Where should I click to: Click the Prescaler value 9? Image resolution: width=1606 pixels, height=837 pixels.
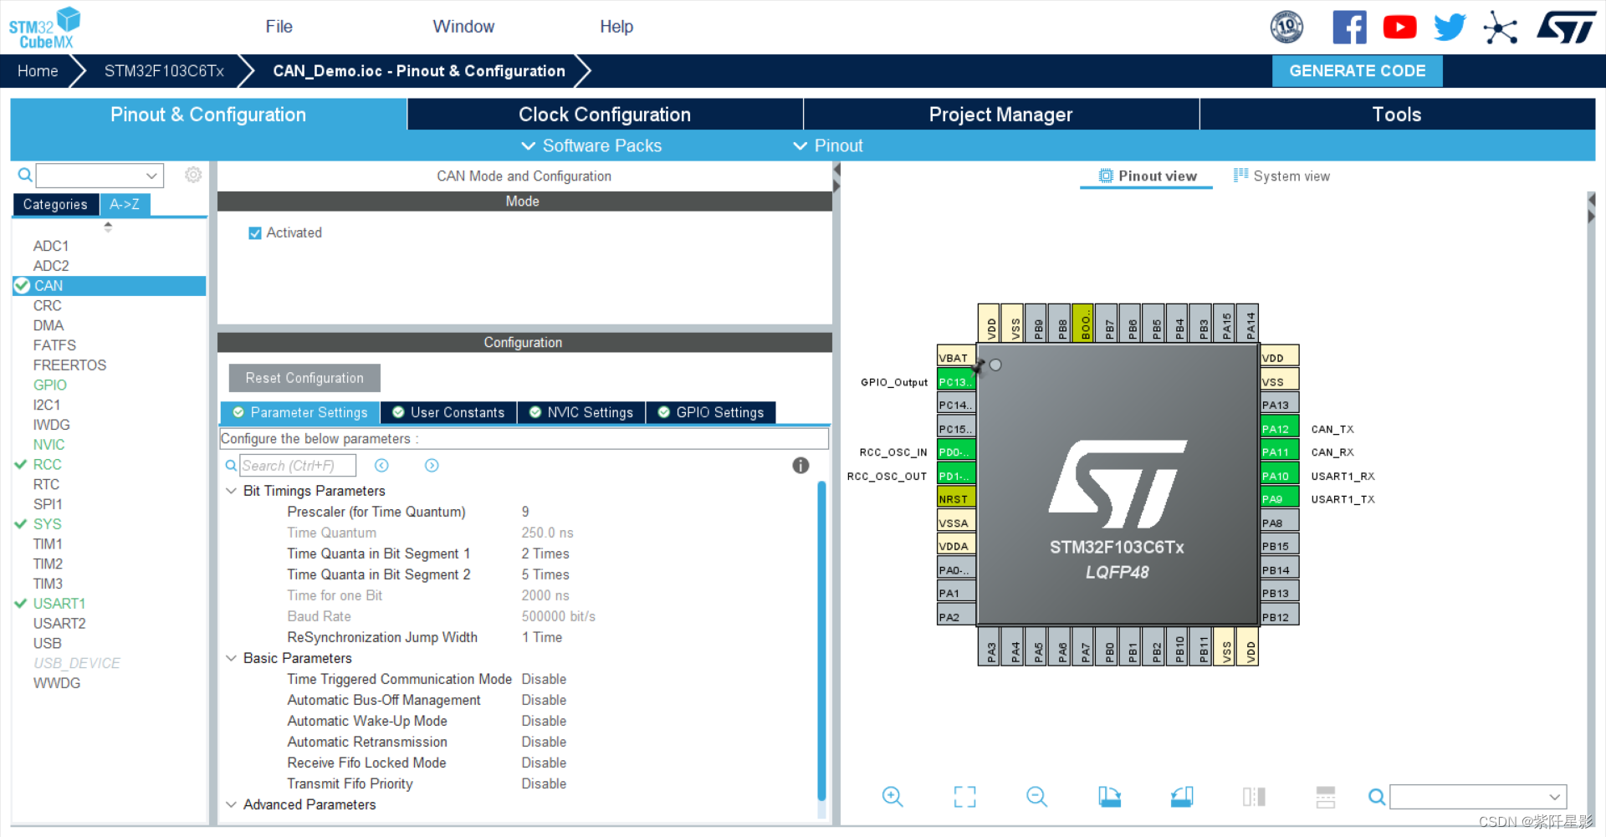click(525, 512)
